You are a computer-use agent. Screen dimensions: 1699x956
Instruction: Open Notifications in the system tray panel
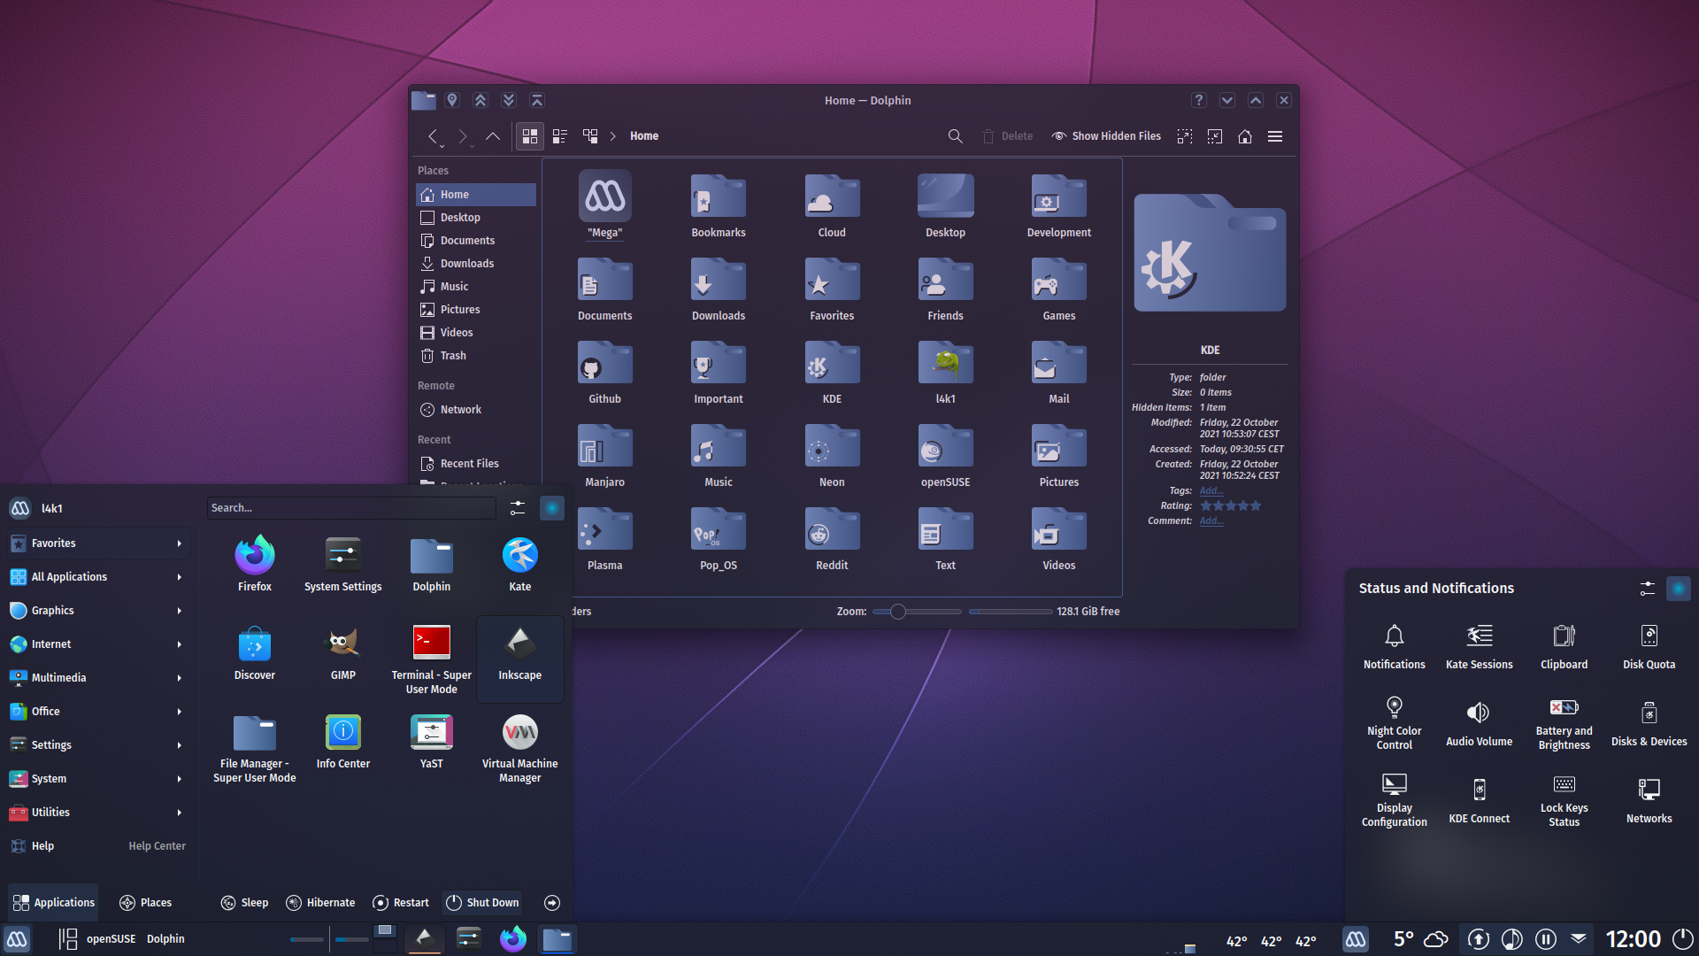pos(1395,646)
